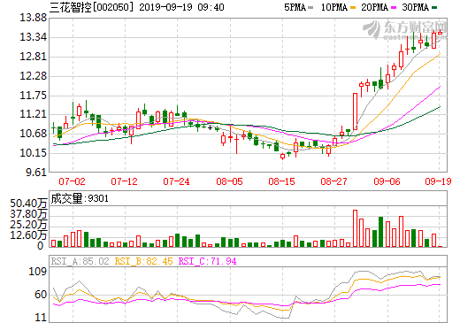Click the 11.21 price axis label
This screenshot has width=460, height=323.
tap(33, 114)
